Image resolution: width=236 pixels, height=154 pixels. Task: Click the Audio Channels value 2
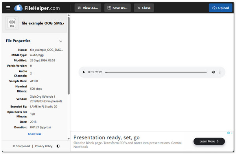coord(31,73)
